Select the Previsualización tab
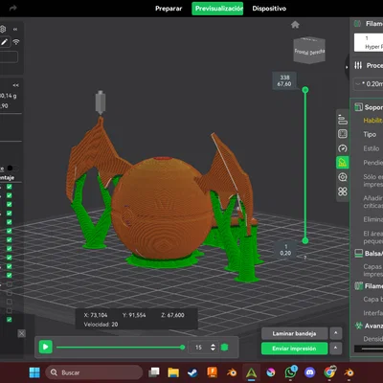 pos(217,9)
